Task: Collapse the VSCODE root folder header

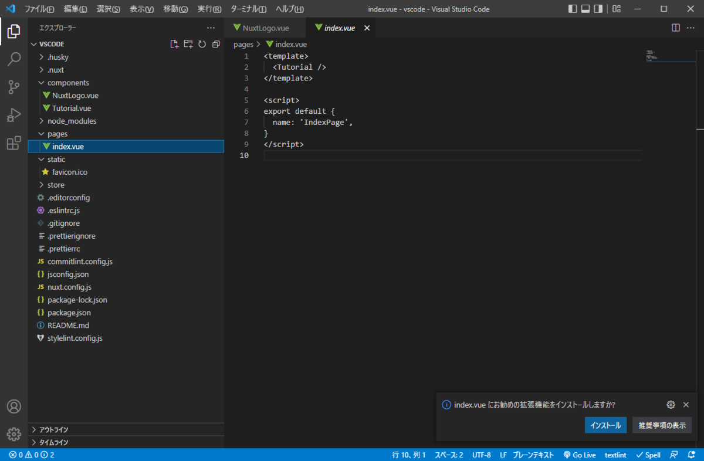Action: click(52, 44)
